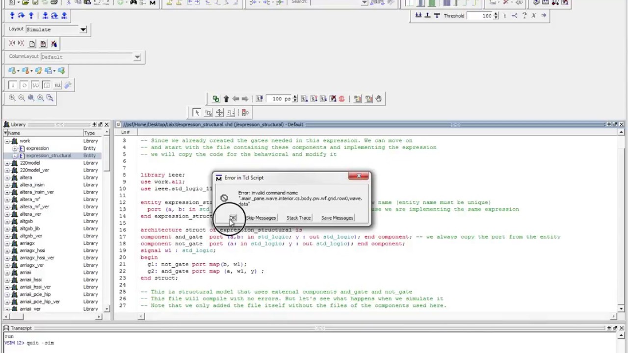Click the Threshold value field
628x353 pixels.
click(x=480, y=16)
